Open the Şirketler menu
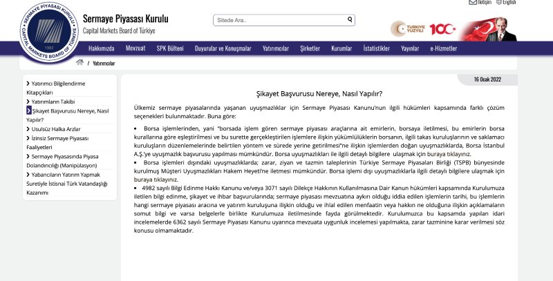This screenshot has height=281, width=553. pos(310,48)
